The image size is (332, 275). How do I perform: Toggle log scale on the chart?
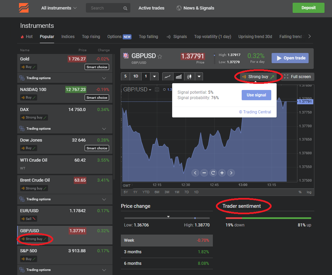309,192
